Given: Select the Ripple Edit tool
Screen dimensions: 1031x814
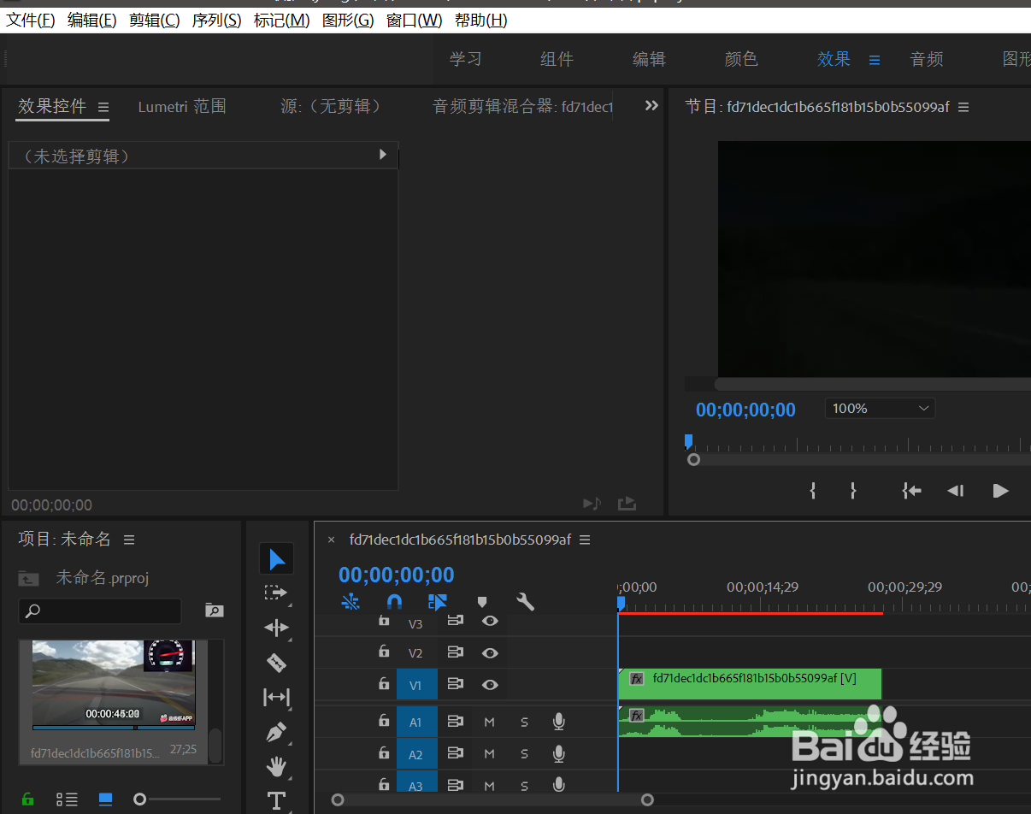Looking at the screenshot, I should (x=276, y=628).
